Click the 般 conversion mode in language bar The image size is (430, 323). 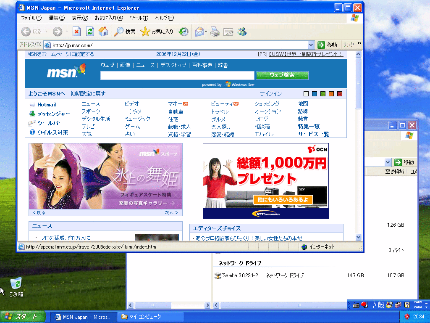381,305
